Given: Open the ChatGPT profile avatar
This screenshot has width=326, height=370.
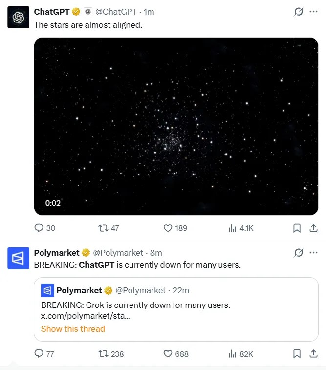Looking at the screenshot, I should tap(19, 18).
